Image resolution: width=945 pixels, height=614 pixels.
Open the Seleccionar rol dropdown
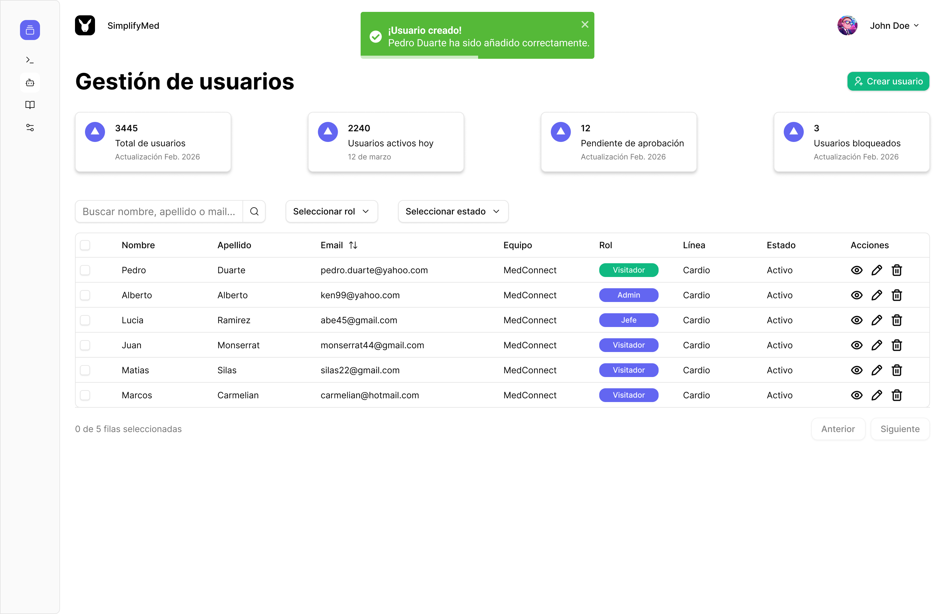coord(332,211)
